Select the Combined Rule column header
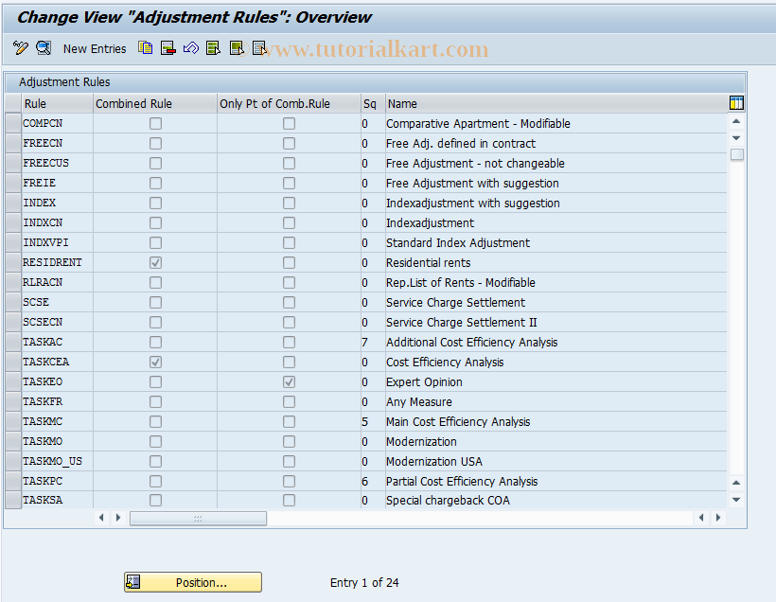The height and width of the screenshot is (602, 776). [x=155, y=103]
